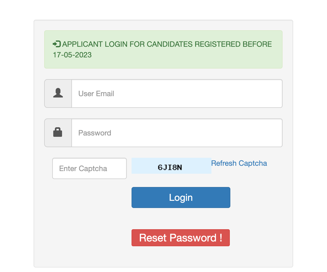Select the grey box holding the user icon

[x=58, y=93]
